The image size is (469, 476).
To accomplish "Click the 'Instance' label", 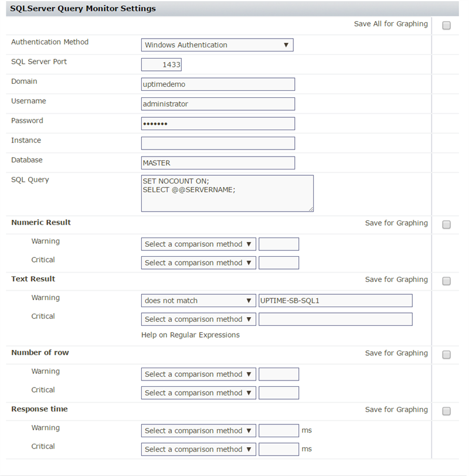I will click(x=26, y=140).
